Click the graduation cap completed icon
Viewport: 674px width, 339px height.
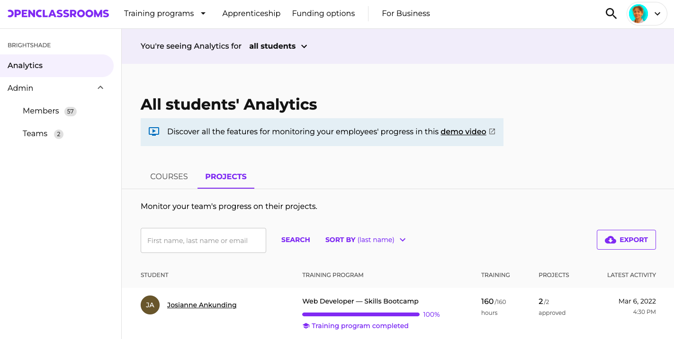(306, 326)
